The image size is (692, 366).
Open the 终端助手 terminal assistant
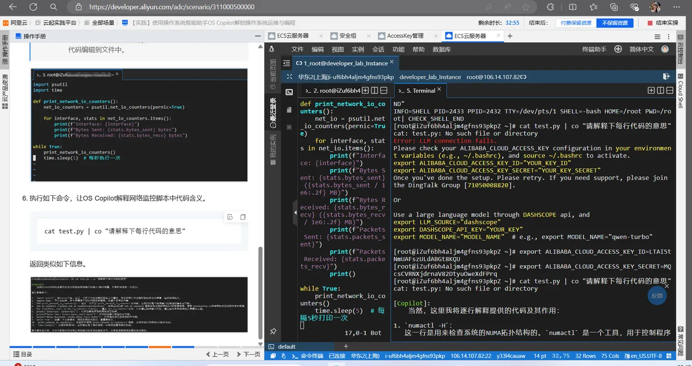594,49
